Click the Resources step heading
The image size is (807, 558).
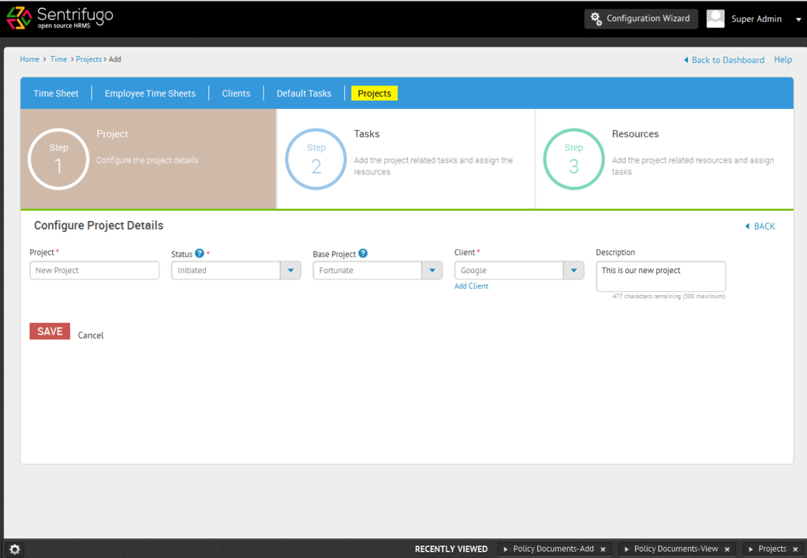pos(635,134)
